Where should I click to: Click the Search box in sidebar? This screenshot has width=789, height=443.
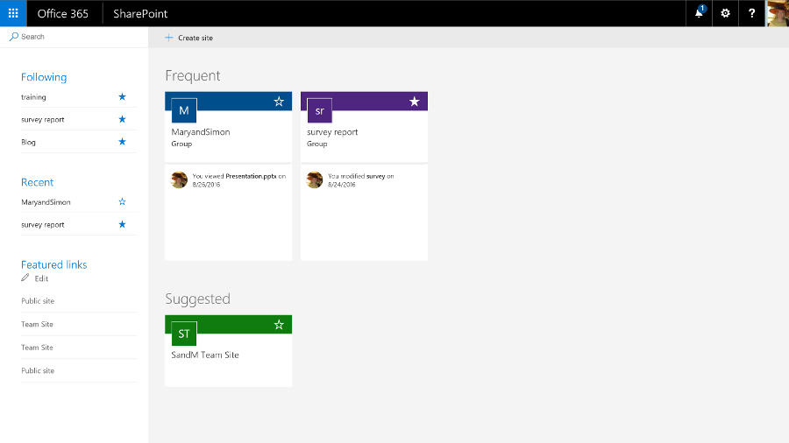click(x=74, y=37)
